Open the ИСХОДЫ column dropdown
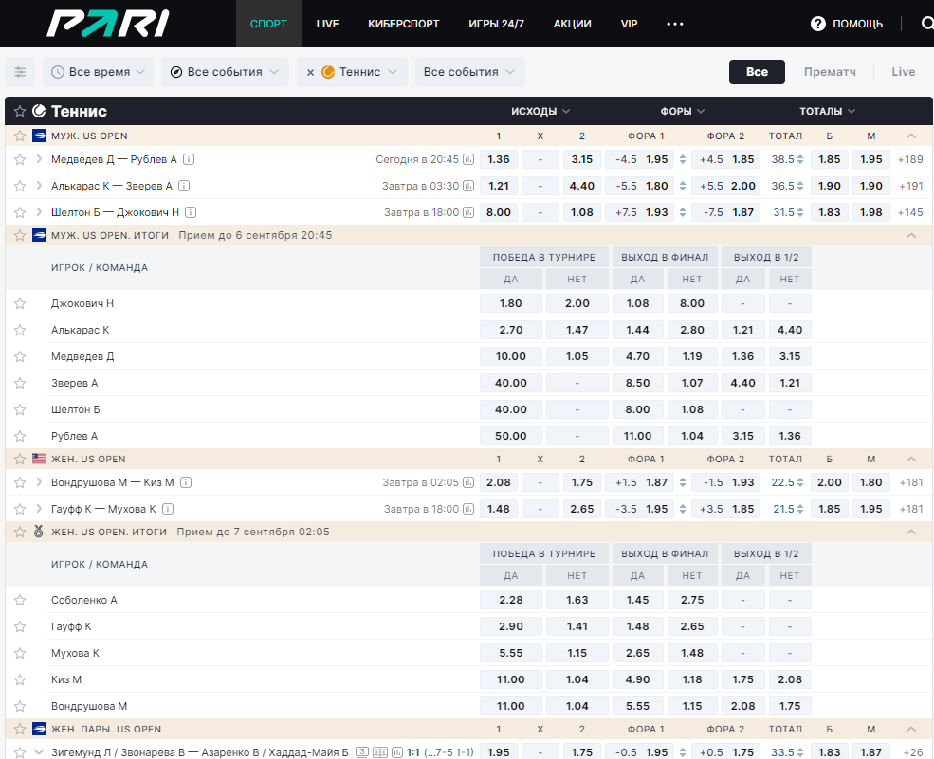Viewport: 934px width, 759px height. pyautogui.click(x=540, y=111)
